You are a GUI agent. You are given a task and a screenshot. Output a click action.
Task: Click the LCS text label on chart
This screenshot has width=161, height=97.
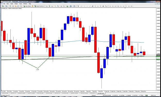click(x=38, y=70)
